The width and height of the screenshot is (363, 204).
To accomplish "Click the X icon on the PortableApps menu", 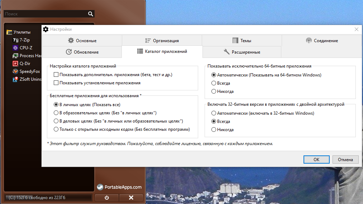I will (131, 198).
